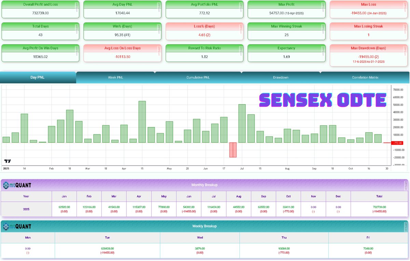Click the Thu weekly value 93084.00

284,248
